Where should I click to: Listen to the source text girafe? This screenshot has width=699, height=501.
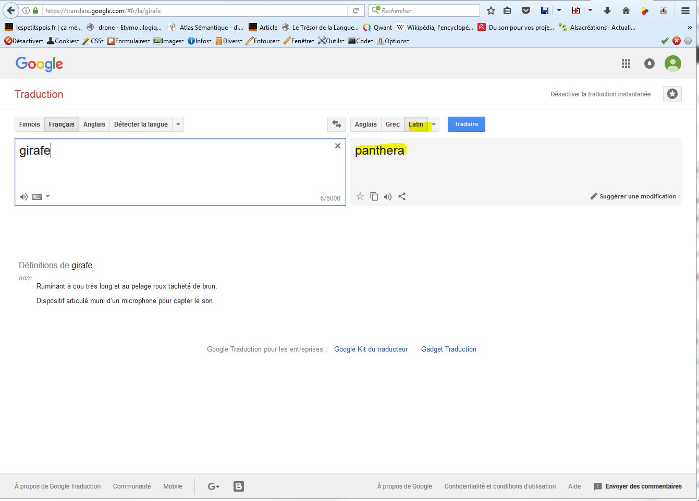tap(24, 197)
